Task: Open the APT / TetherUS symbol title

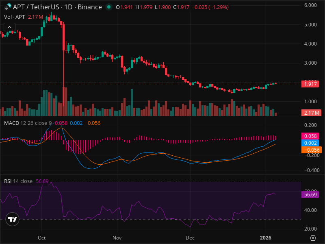Action: point(57,7)
